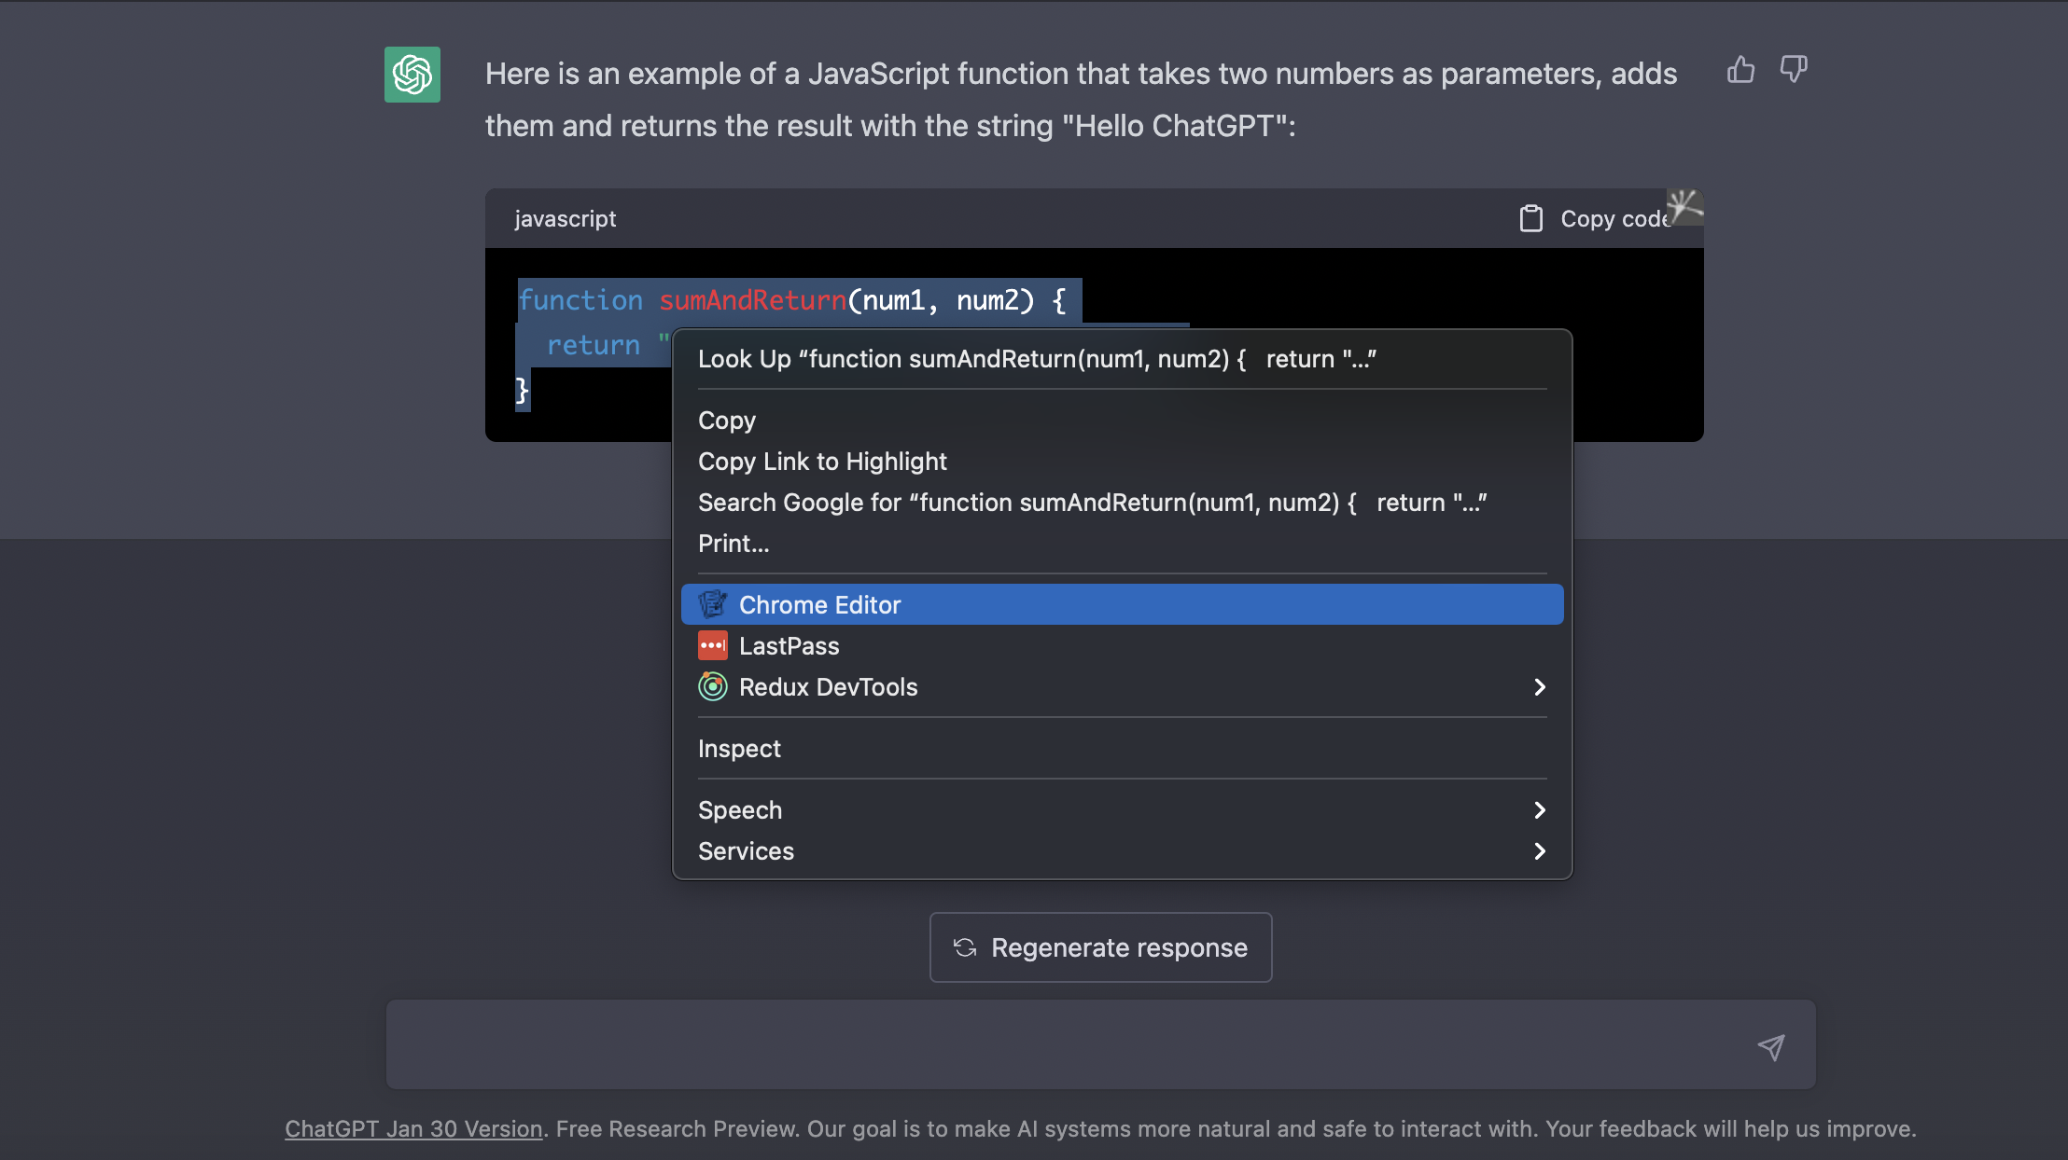
Task: Click the Chrome Editor extension icon
Action: 713,605
